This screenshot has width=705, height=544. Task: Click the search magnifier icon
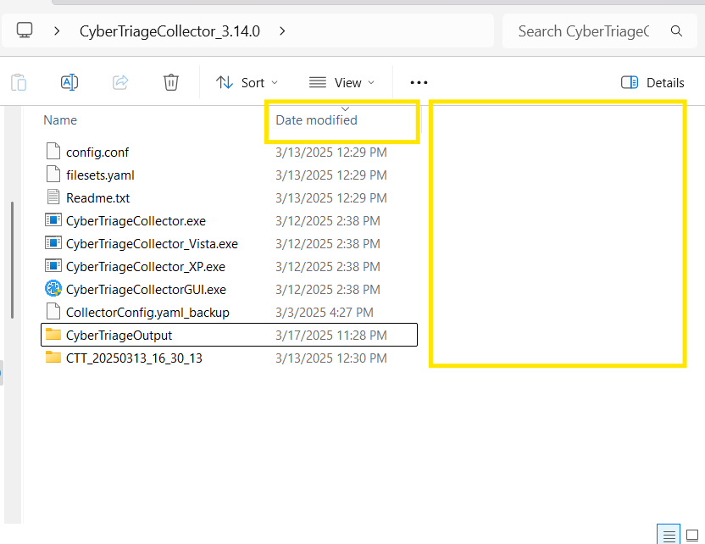(x=676, y=31)
